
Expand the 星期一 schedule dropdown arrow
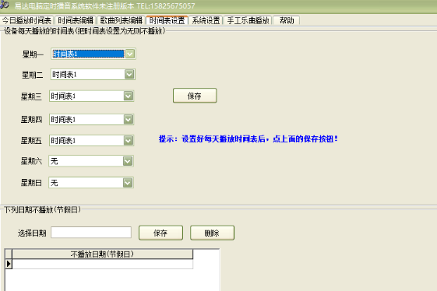tap(130, 54)
